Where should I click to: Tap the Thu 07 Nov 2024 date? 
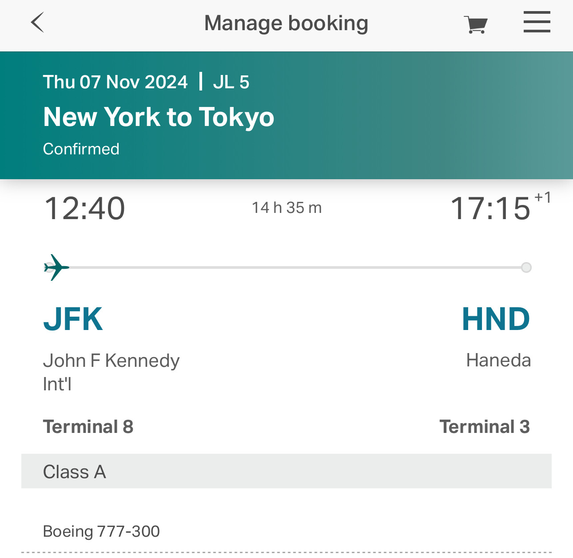[x=115, y=82]
